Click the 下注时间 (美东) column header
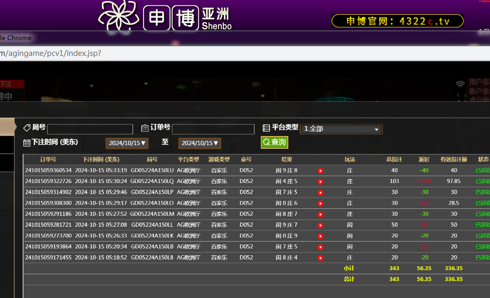 [101, 159]
